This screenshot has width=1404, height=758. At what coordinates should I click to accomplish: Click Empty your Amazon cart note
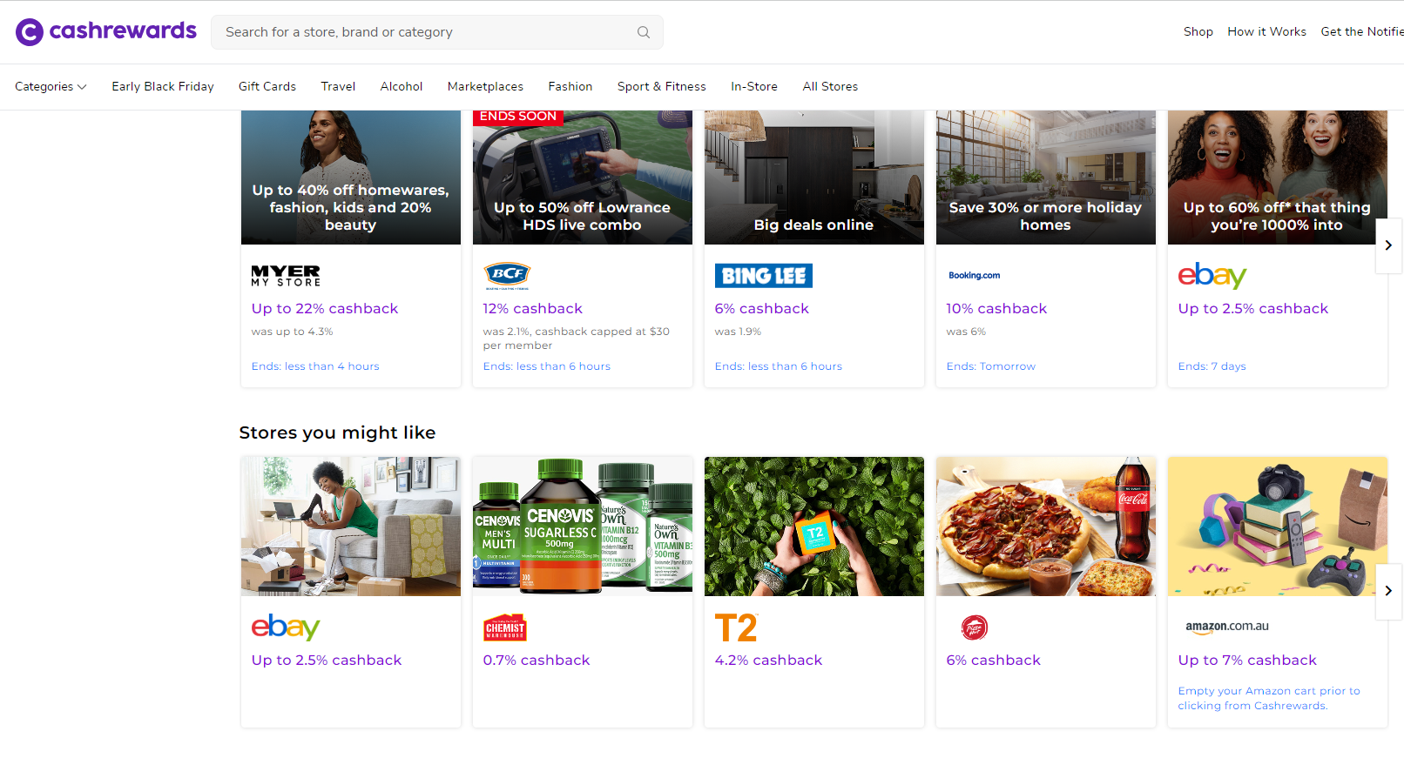pyautogui.click(x=1269, y=698)
